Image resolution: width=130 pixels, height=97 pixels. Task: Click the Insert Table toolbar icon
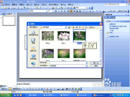pos(56,8)
